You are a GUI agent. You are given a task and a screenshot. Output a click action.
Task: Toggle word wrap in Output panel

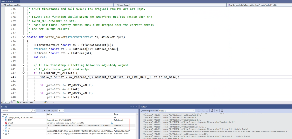tap(218, 111)
